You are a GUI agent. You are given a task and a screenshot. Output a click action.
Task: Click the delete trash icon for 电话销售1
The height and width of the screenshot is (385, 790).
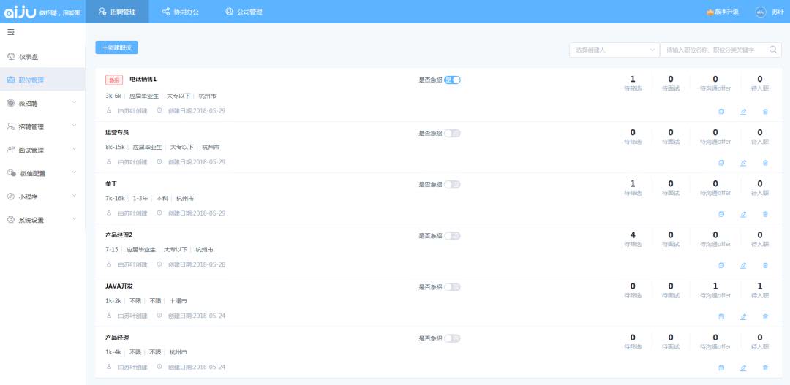click(x=765, y=112)
